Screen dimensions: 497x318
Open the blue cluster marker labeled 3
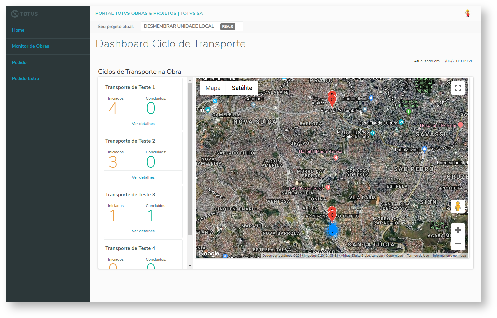[x=332, y=230]
